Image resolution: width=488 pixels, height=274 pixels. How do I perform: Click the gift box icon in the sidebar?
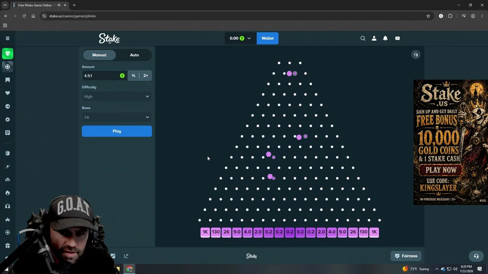pyautogui.click(x=8, y=245)
